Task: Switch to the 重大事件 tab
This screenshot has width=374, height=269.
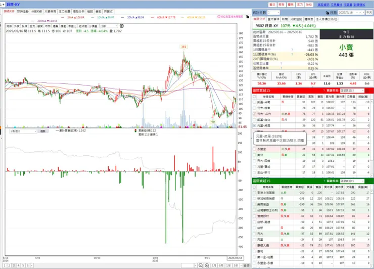Action: point(273,19)
